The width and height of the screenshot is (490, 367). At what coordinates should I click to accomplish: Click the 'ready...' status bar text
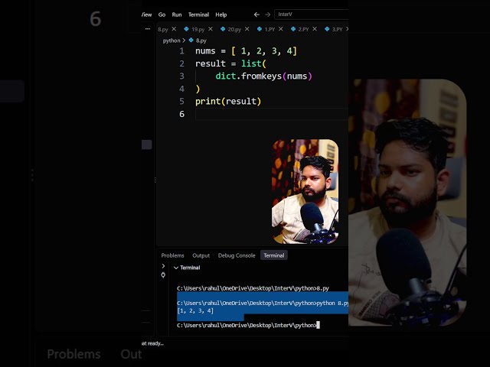click(153, 343)
